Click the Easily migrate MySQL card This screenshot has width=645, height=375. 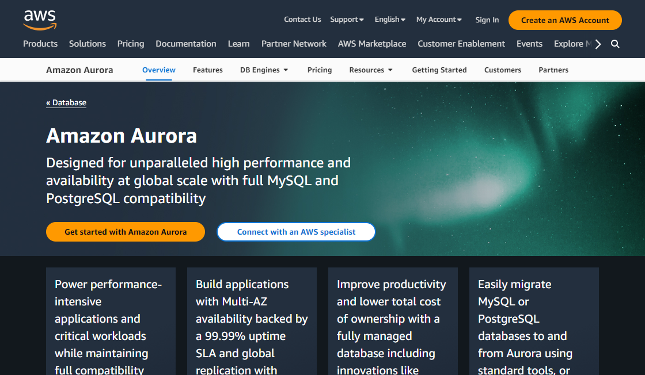pyautogui.click(x=534, y=321)
